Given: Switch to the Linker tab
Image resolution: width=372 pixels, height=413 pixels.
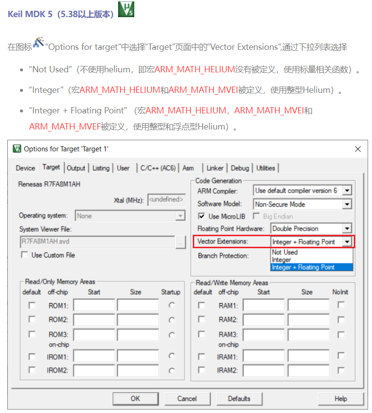Looking at the screenshot, I should [x=215, y=168].
